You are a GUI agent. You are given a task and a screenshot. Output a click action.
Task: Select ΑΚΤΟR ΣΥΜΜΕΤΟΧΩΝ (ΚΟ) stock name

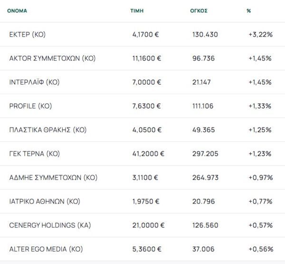click(x=52, y=59)
